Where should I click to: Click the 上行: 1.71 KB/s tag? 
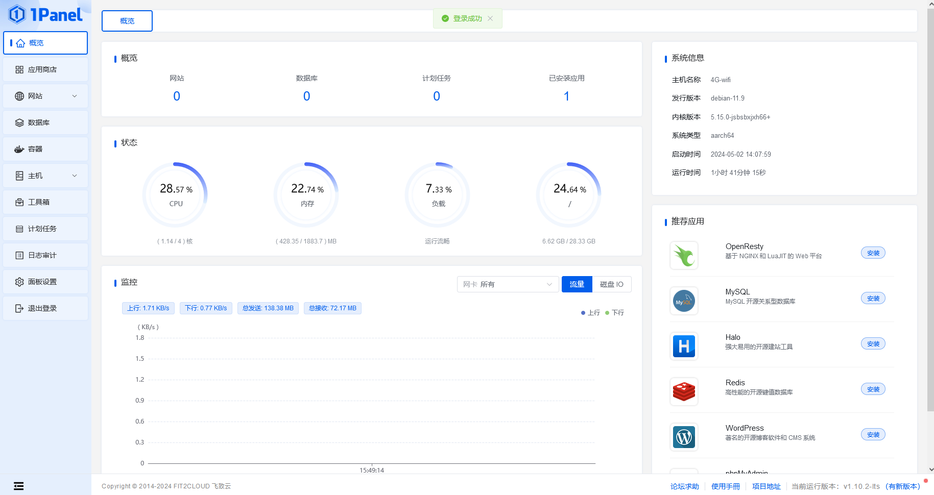[x=148, y=308]
